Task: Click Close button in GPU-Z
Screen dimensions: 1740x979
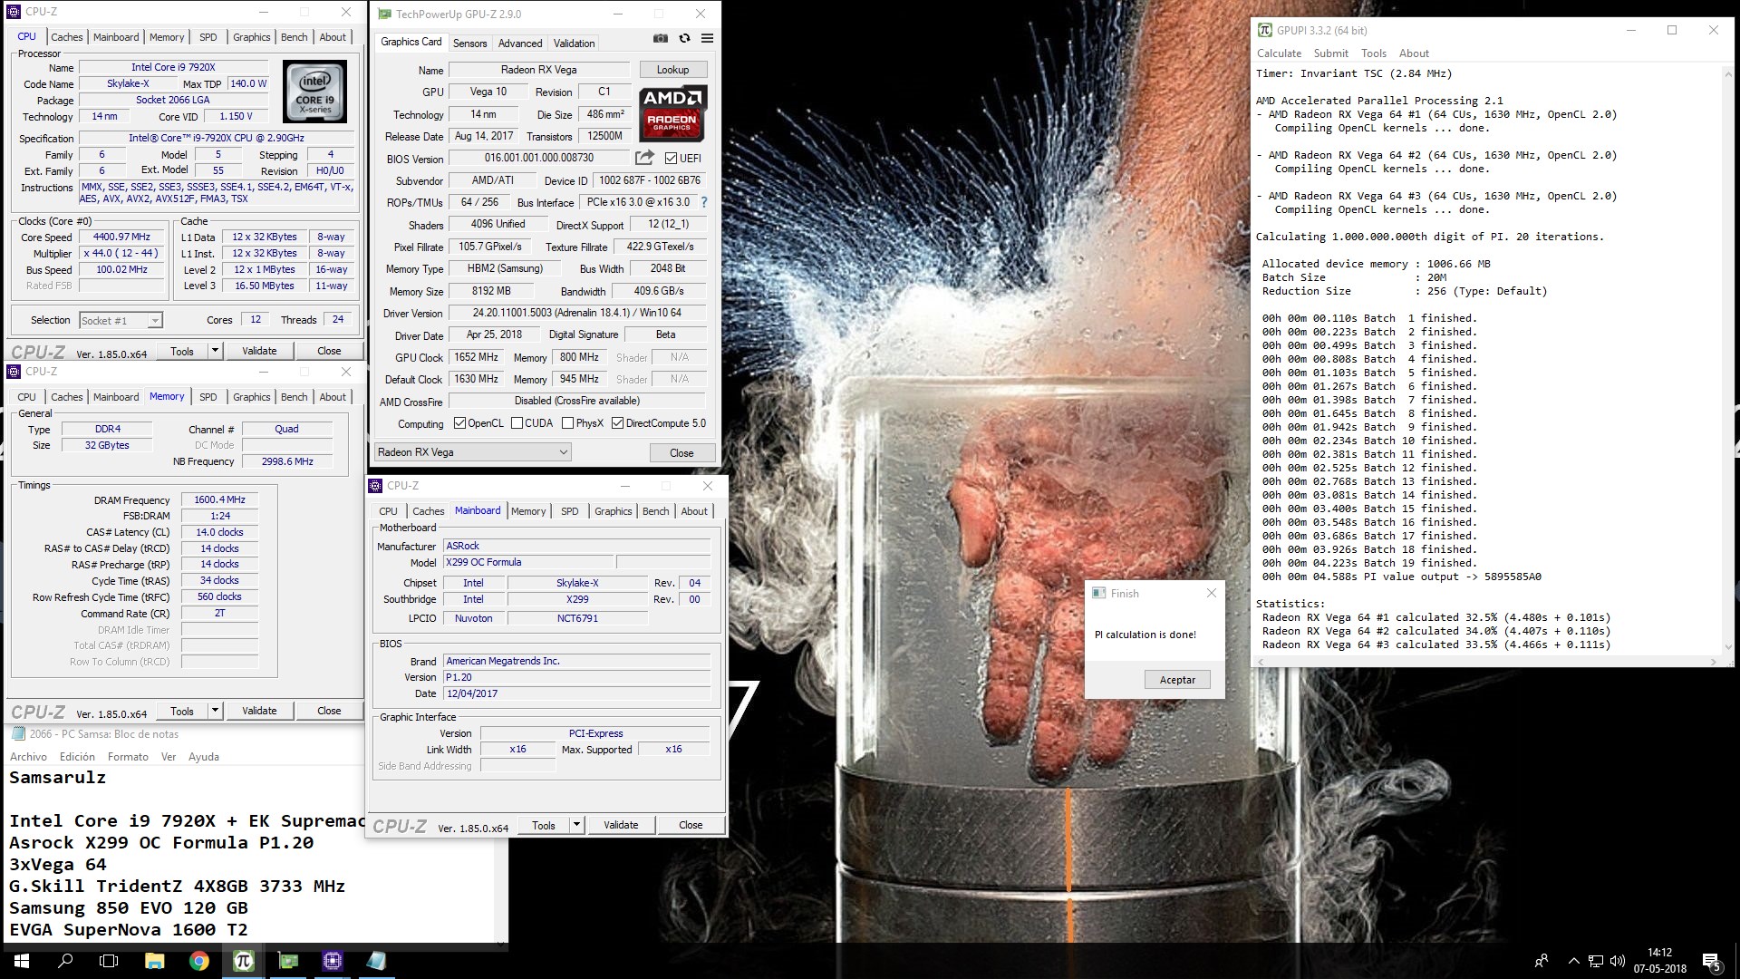Action: pyautogui.click(x=681, y=452)
